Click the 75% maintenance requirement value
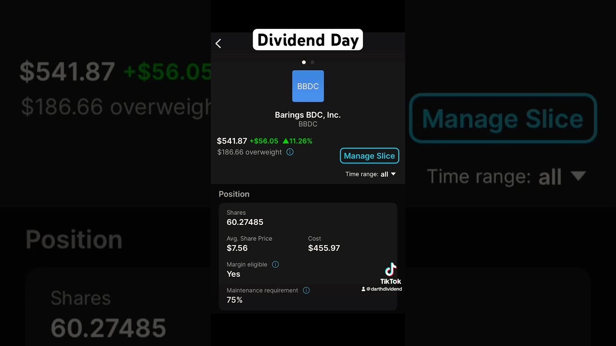Screen dimensions: 616x346 [234, 300]
